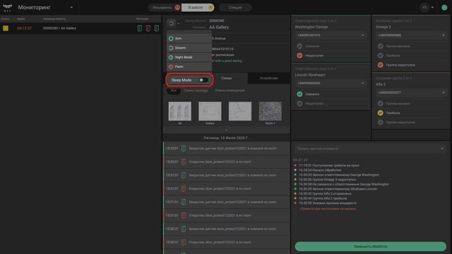Select Night Mode from the security menu
This screenshot has width=452, height=254.
[x=189, y=58]
